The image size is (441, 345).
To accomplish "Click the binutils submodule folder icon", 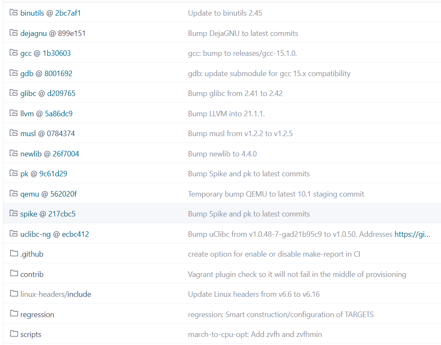I will (x=14, y=12).
